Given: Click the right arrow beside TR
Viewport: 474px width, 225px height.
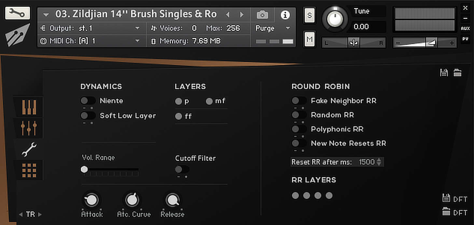Looking at the screenshot, I should pyautogui.click(x=40, y=214).
